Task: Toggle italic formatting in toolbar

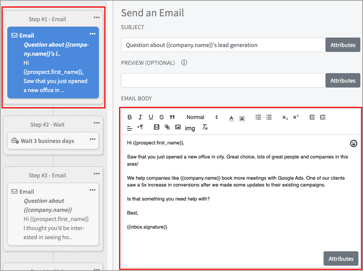Action: pos(140,117)
